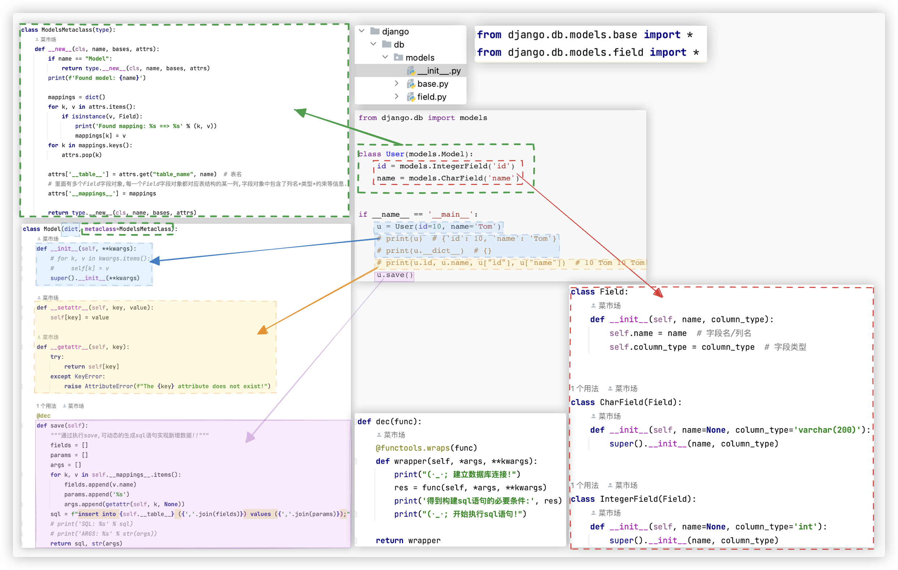Click the field.py Python file icon
Image resolution: width=898 pixels, height=570 pixels.
click(411, 97)
